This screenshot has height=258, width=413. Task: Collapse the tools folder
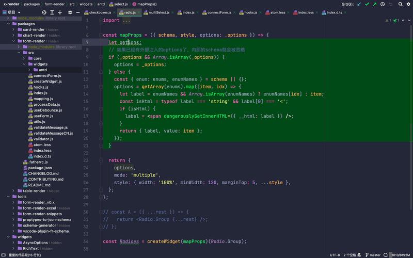coord(8,197)
